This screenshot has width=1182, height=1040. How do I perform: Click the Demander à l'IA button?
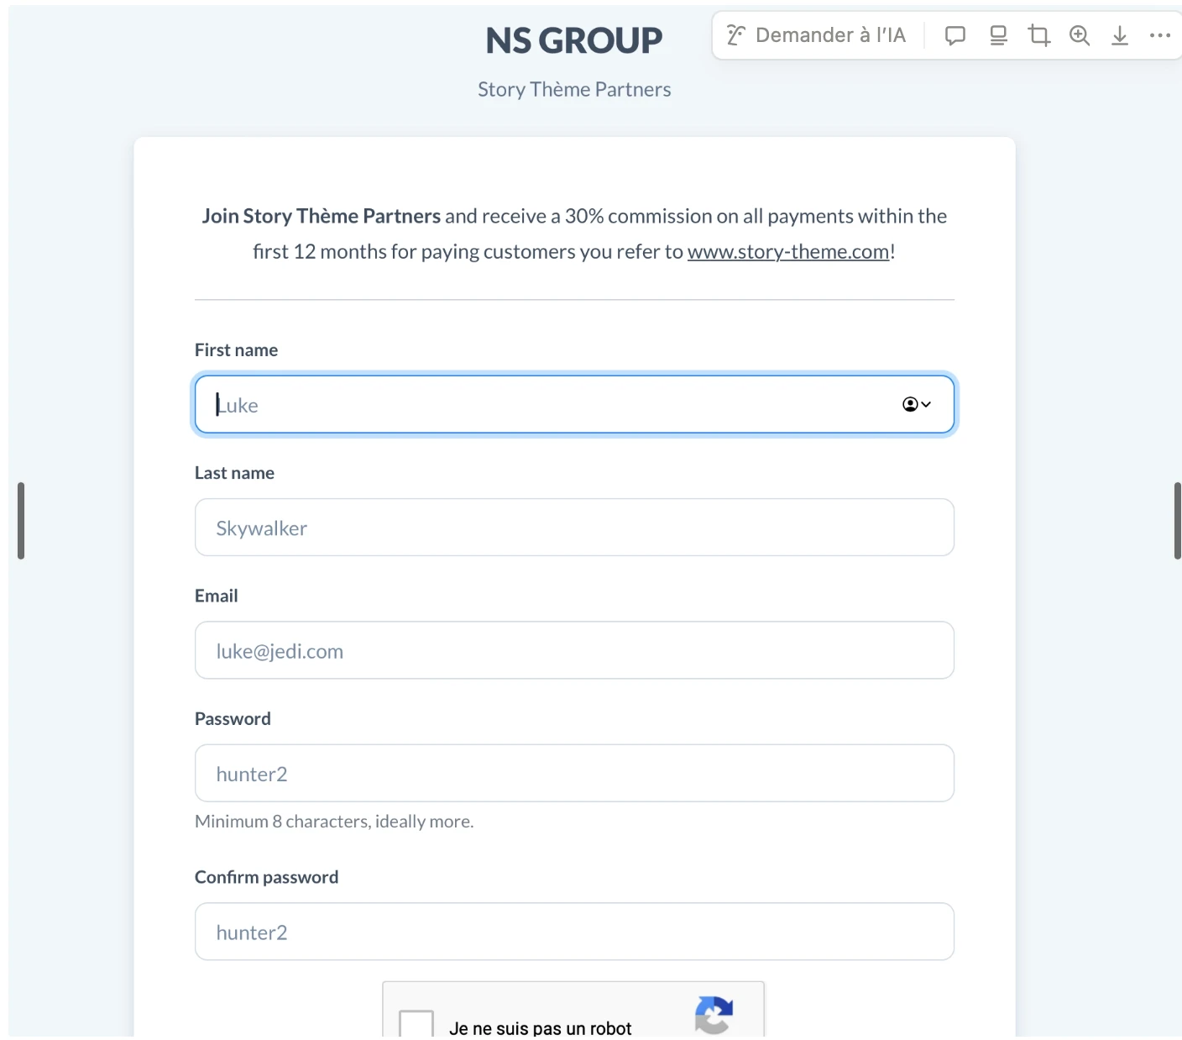pyautogui.click(x=817, y=35)
